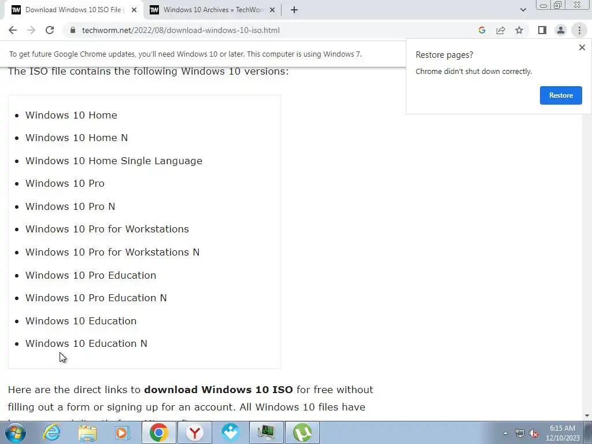The image size is (592, 444).
Task: Open the Chrome side panel
Action: (542, 30)
